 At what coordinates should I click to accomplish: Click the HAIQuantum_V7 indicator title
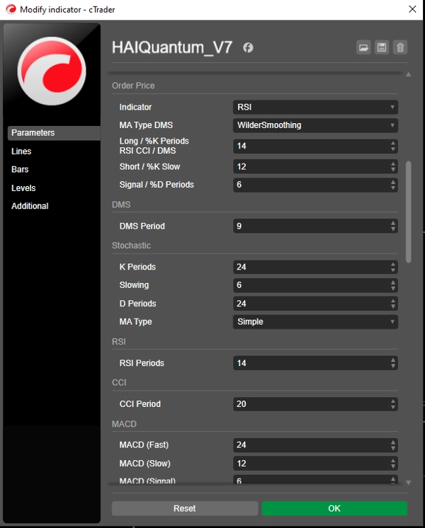click(172, 47)
